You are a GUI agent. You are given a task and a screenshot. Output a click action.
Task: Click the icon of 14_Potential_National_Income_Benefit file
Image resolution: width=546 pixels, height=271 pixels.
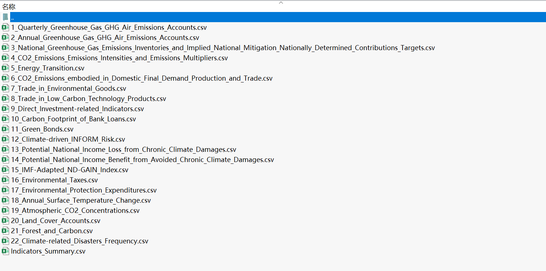click(5, 159)
